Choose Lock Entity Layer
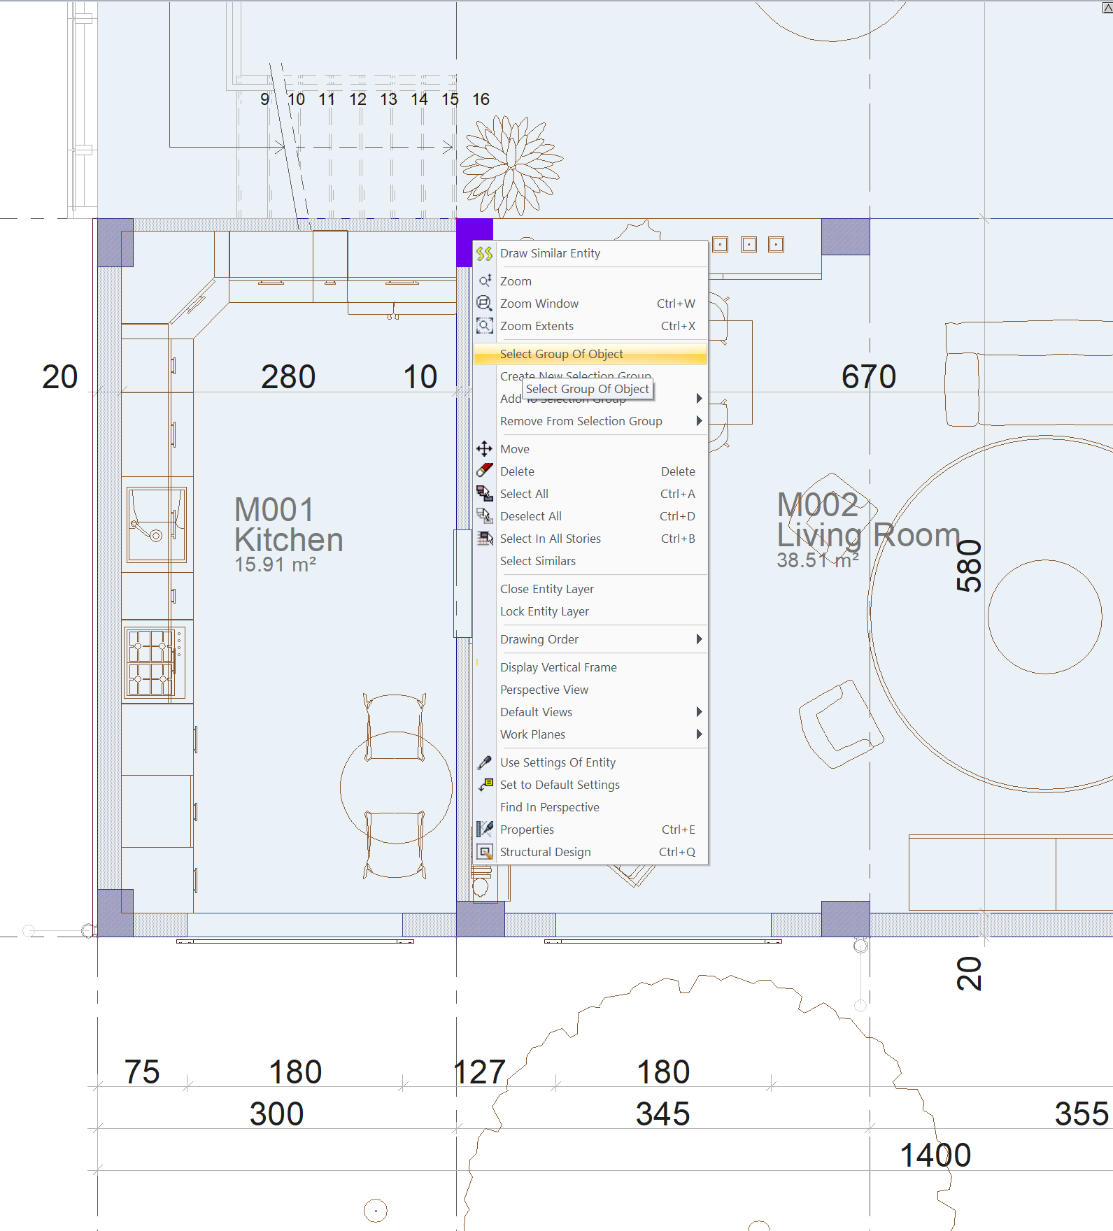The image size is (1113, 1231). click(590, 611)
